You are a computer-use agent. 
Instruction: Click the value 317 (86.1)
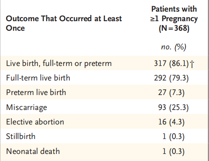pyautogui.click(x=171, y=63)
